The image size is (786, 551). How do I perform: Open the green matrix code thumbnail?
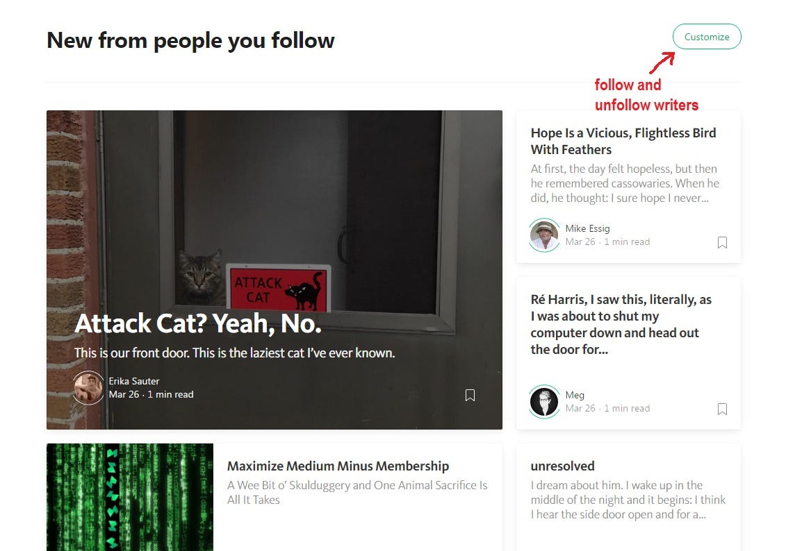130,497
